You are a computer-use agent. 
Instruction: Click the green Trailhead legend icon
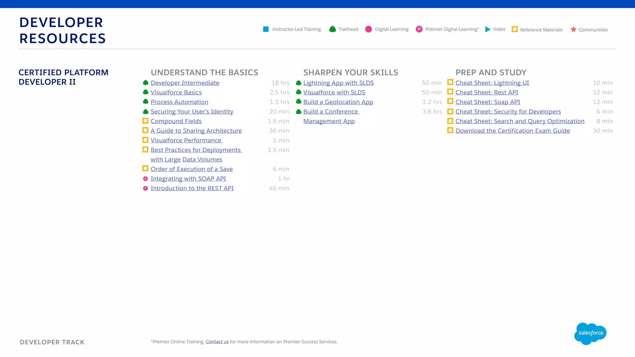tap(332, 29)
